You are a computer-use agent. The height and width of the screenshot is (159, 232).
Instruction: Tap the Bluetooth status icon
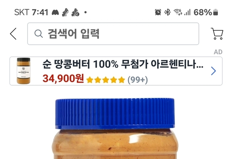(167, 12)
